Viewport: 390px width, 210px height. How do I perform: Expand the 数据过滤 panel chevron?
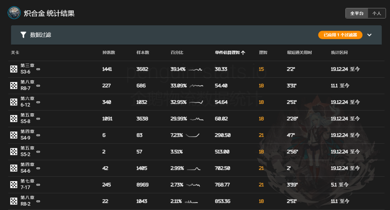369,35
